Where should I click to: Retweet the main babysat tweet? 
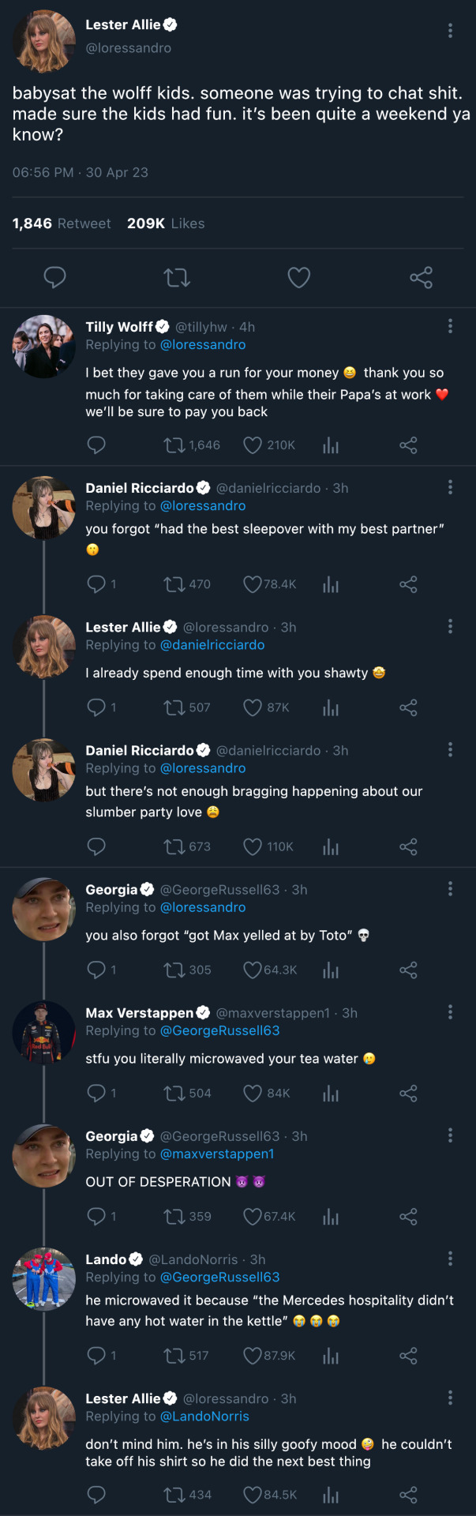click(x=177, y=278)
